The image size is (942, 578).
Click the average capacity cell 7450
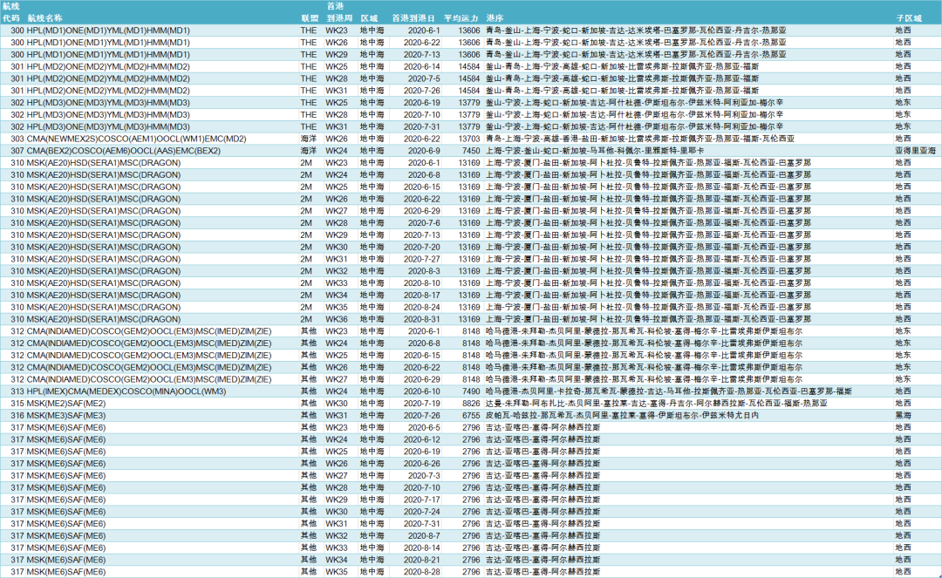coord(471,151)
